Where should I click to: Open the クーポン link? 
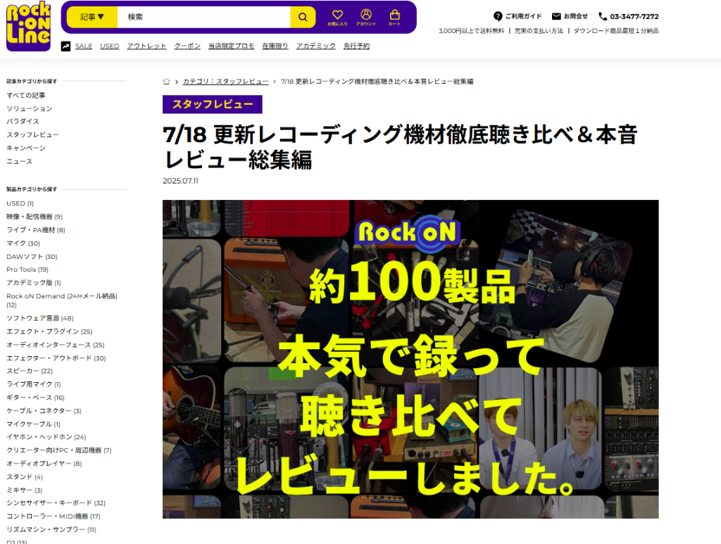(x=187, y=46)
